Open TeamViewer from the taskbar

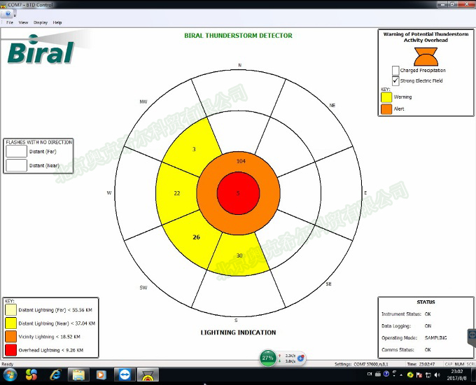[x=125, y=375]
